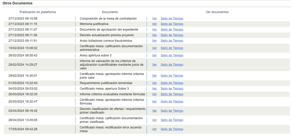Open Sello de Tiempo for Aviso apertura sobre 3
This screenshot has height=137, width=292.
point(172,56)
